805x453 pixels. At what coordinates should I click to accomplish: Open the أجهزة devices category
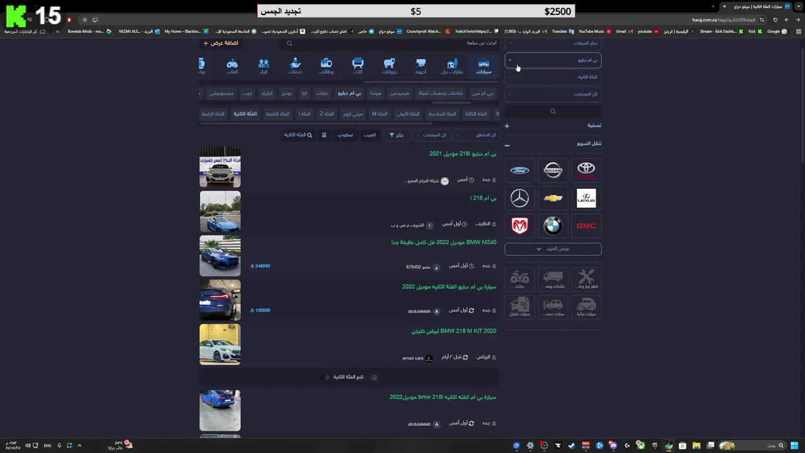pyautogui.click(x=421, y=66)
